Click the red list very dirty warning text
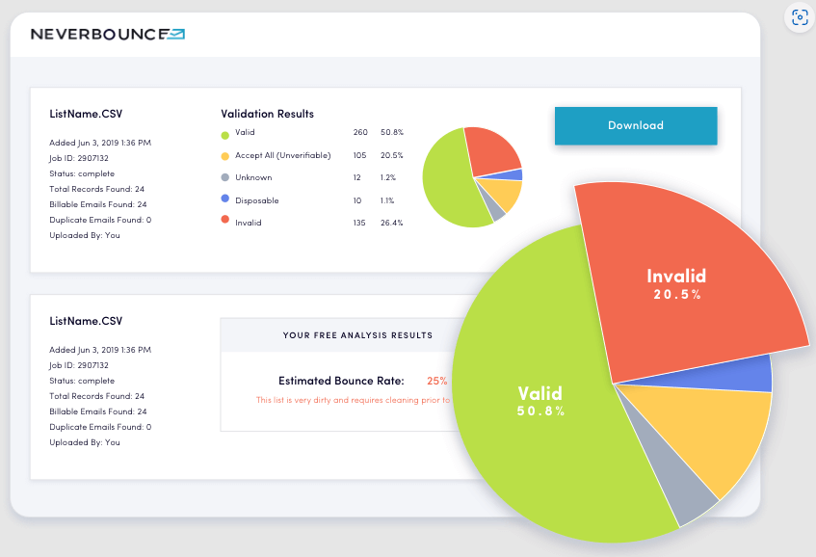Image resolution: width=816 pixels, height=557 pixels. click(353, 400)
